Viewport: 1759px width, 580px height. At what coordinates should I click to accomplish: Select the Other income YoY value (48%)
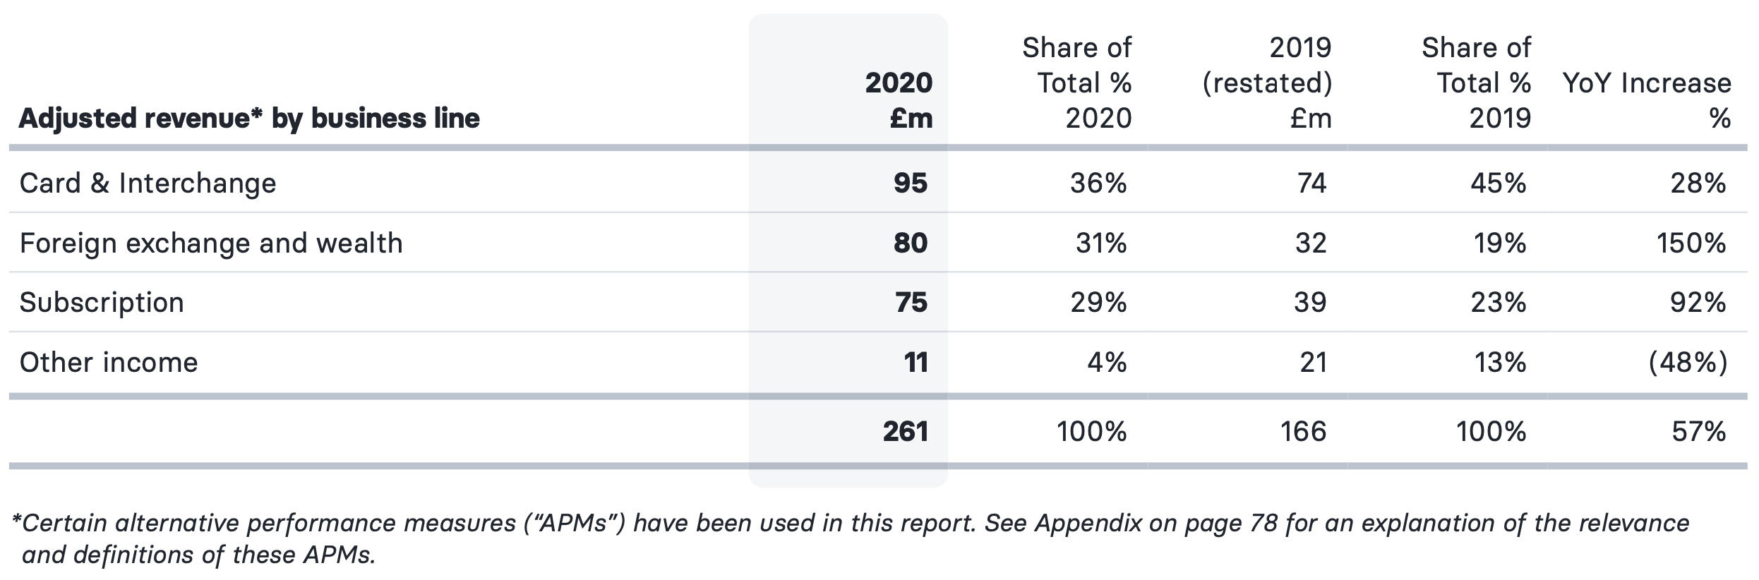point(1688,363)
